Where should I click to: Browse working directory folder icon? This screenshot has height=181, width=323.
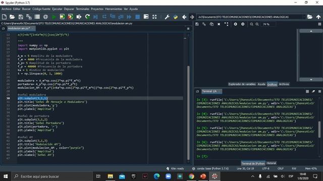[310, 17]
